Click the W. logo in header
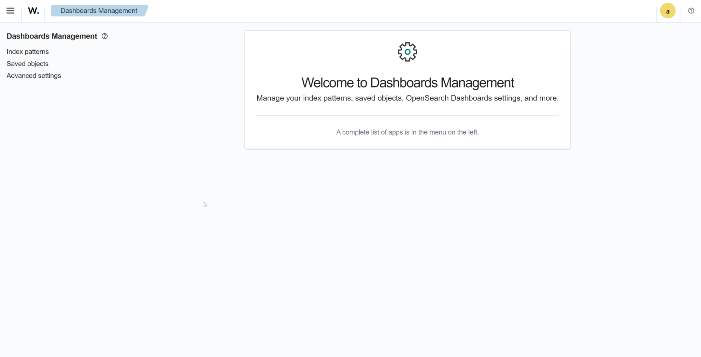 [33, 11]
